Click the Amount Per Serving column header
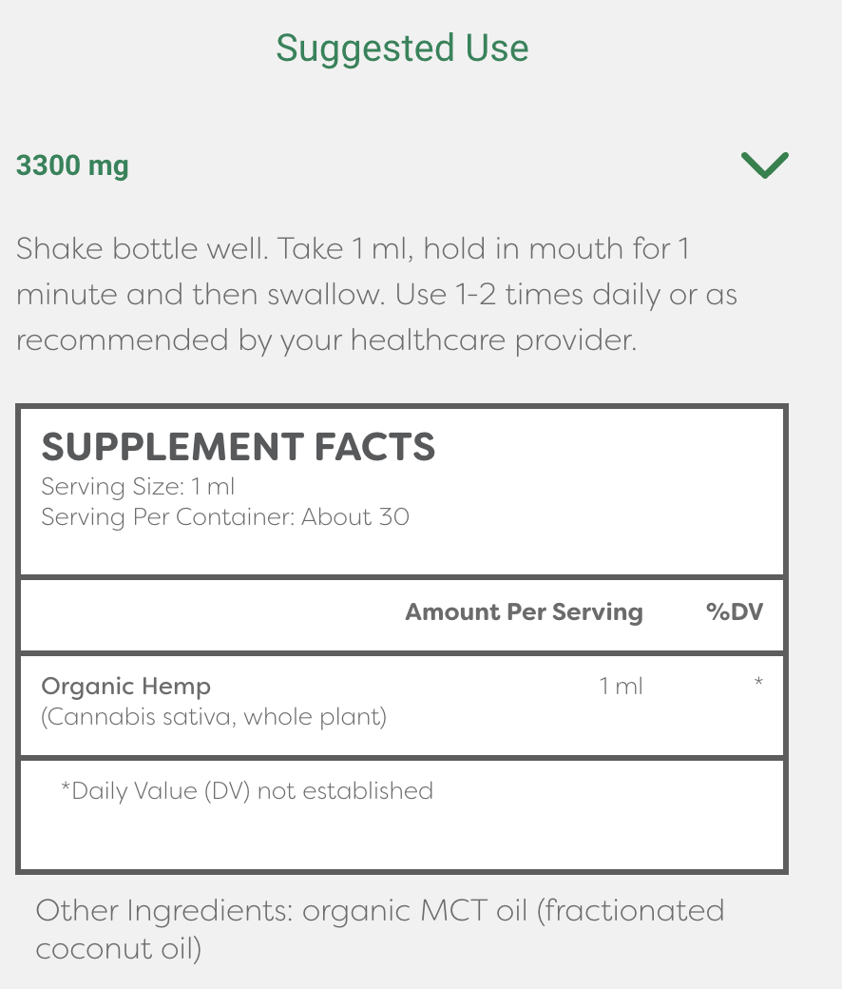The width and height of the screenshot is (842, 989). 524,612
